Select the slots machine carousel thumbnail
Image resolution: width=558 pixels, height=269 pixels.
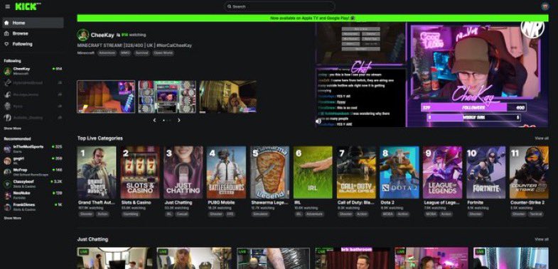(x=167, y=97)
